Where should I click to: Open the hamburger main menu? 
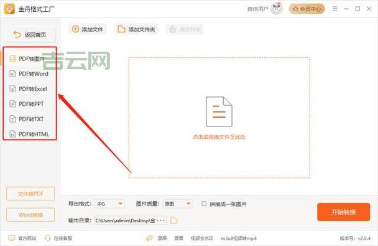tap(335, 9)
